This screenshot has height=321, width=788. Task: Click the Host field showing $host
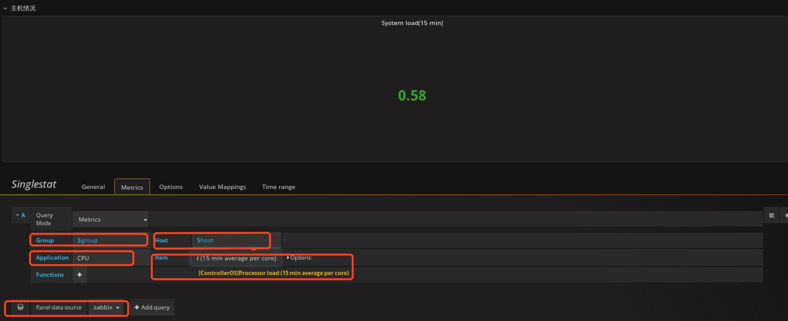(231, 240)
